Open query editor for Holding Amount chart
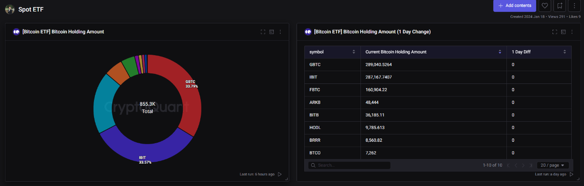This screenshot has width=584, height=186. click(x=272, y=32)
